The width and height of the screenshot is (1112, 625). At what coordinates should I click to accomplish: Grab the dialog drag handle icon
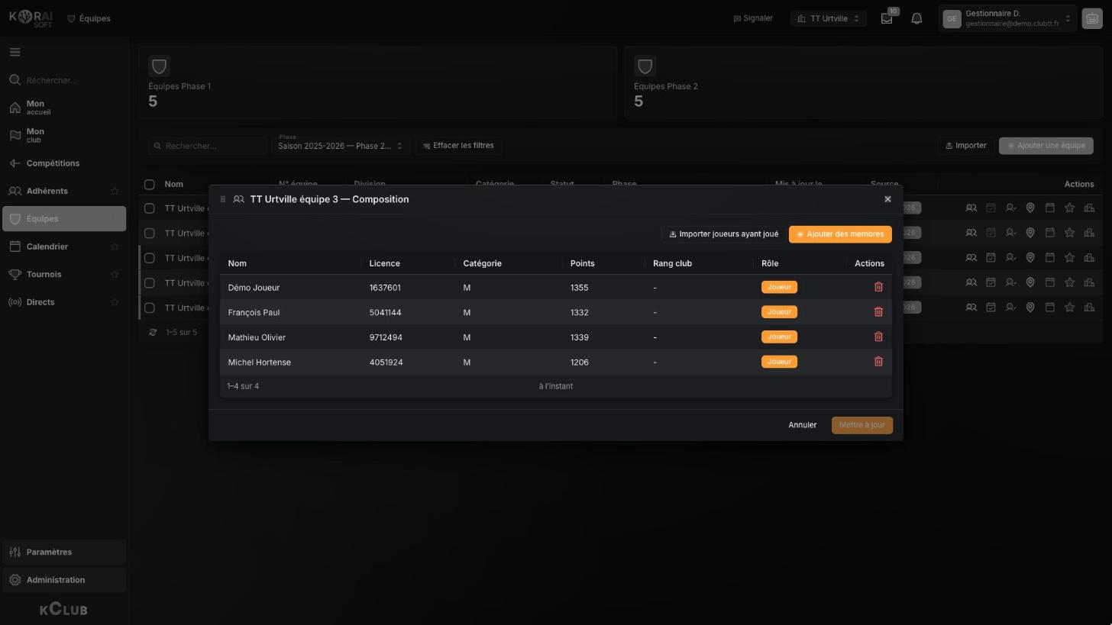[223, 199]
